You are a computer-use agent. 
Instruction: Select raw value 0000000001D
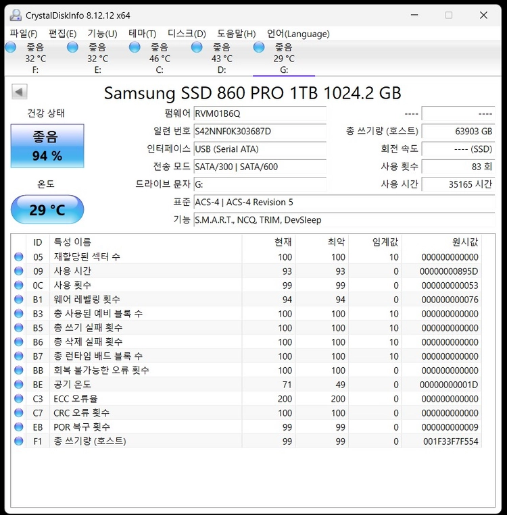[x=449, y=385]
